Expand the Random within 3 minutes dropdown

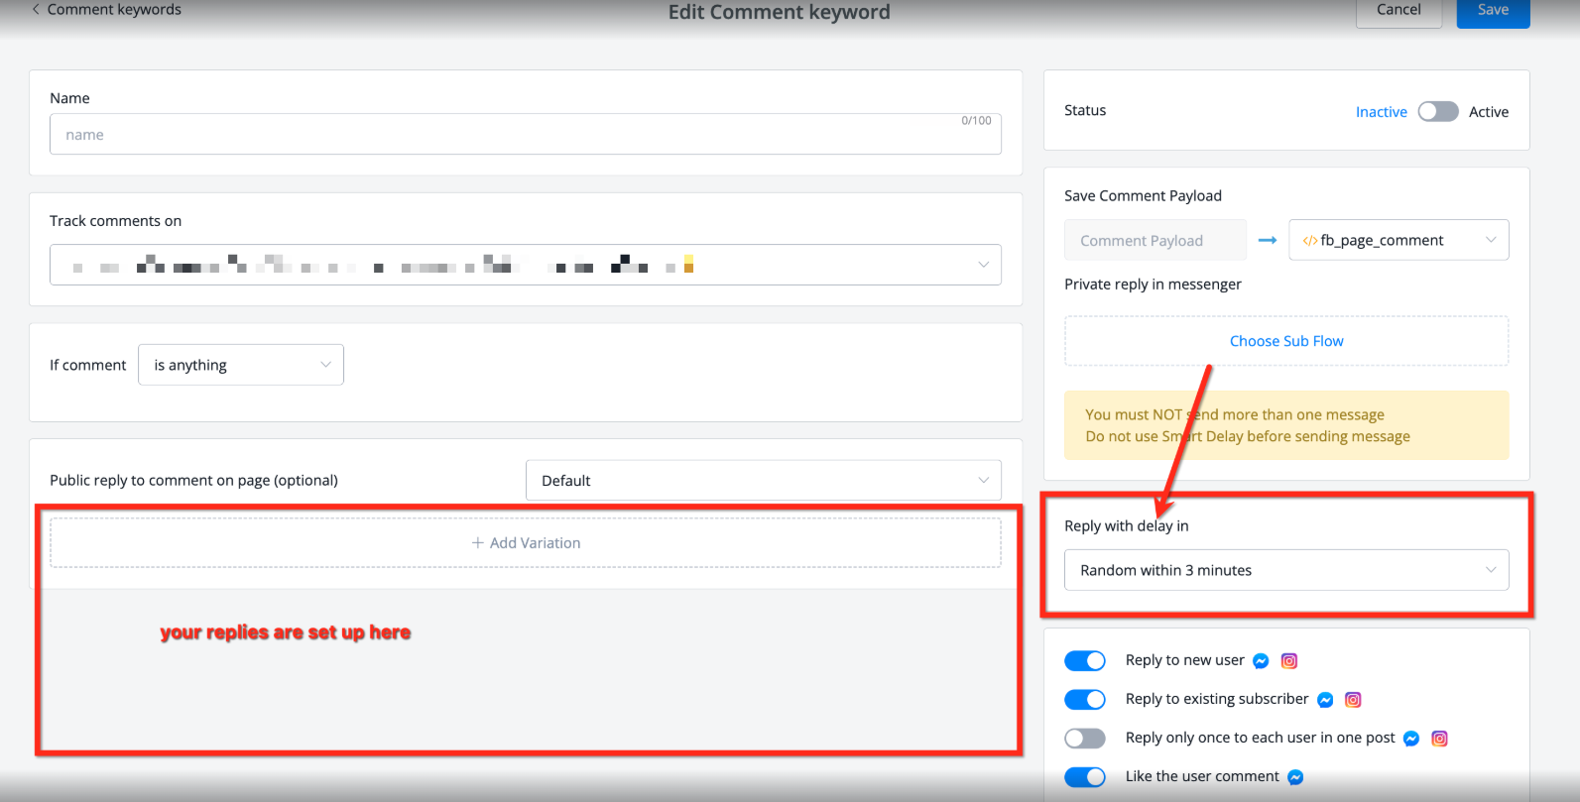pyautogui.click(x=1285, y=570)
